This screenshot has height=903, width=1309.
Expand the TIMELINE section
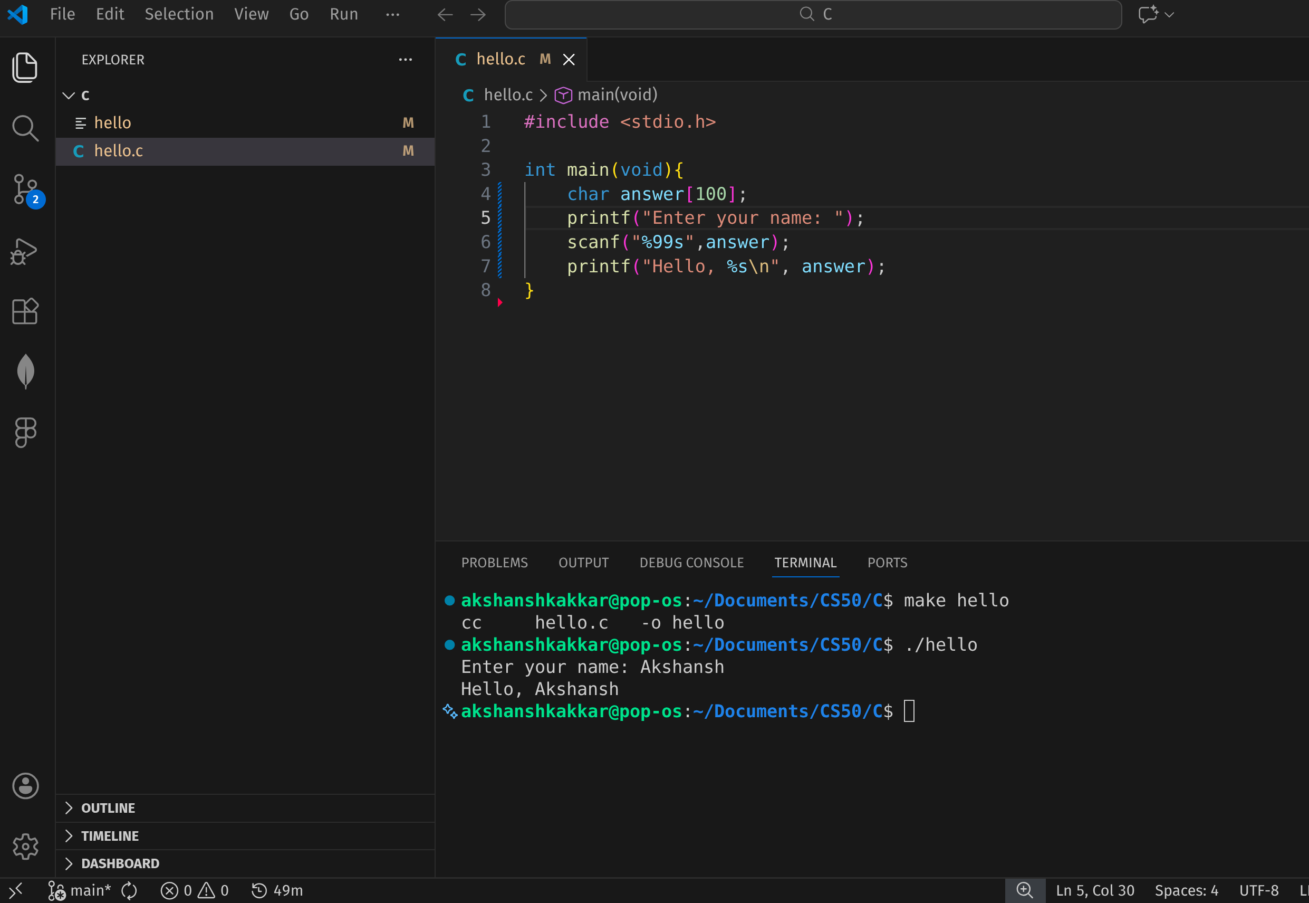pos(110,835)
